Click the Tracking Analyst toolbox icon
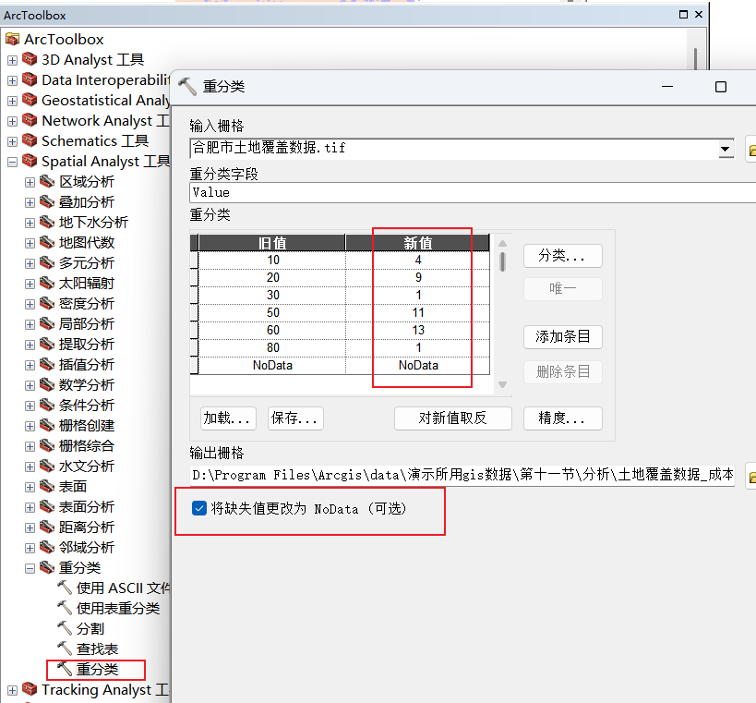 pos(30,689)
